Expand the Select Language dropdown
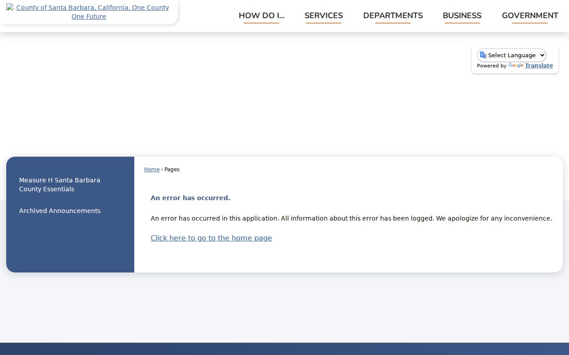 (x=512, y=55)
